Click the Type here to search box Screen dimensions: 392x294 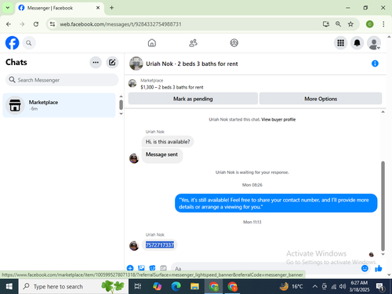(x=74, y=286)
